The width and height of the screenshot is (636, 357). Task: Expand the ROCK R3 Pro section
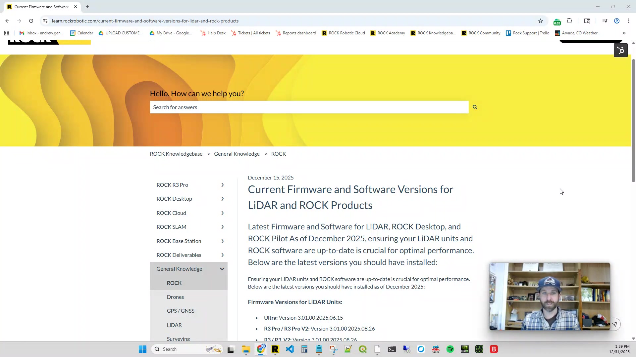[222, 185]
